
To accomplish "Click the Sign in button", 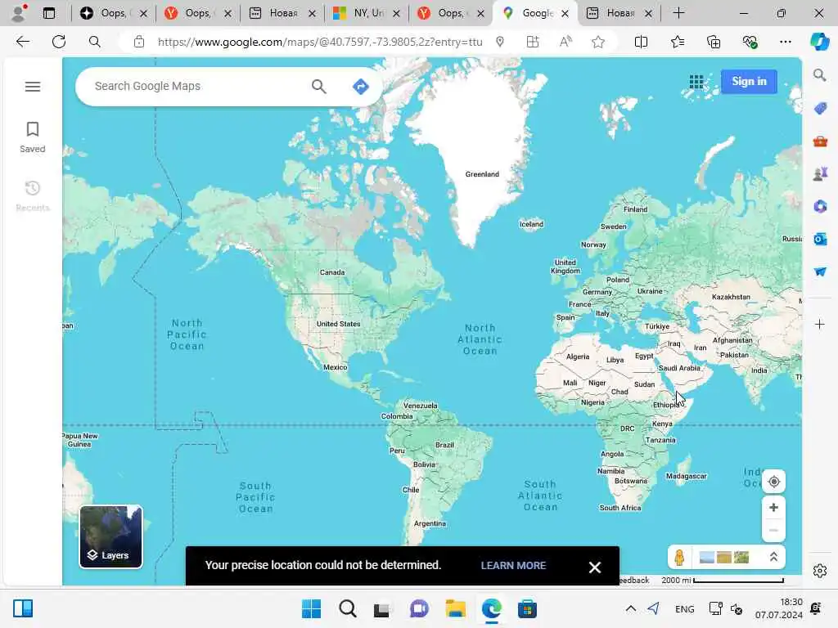I will point(749,82).
